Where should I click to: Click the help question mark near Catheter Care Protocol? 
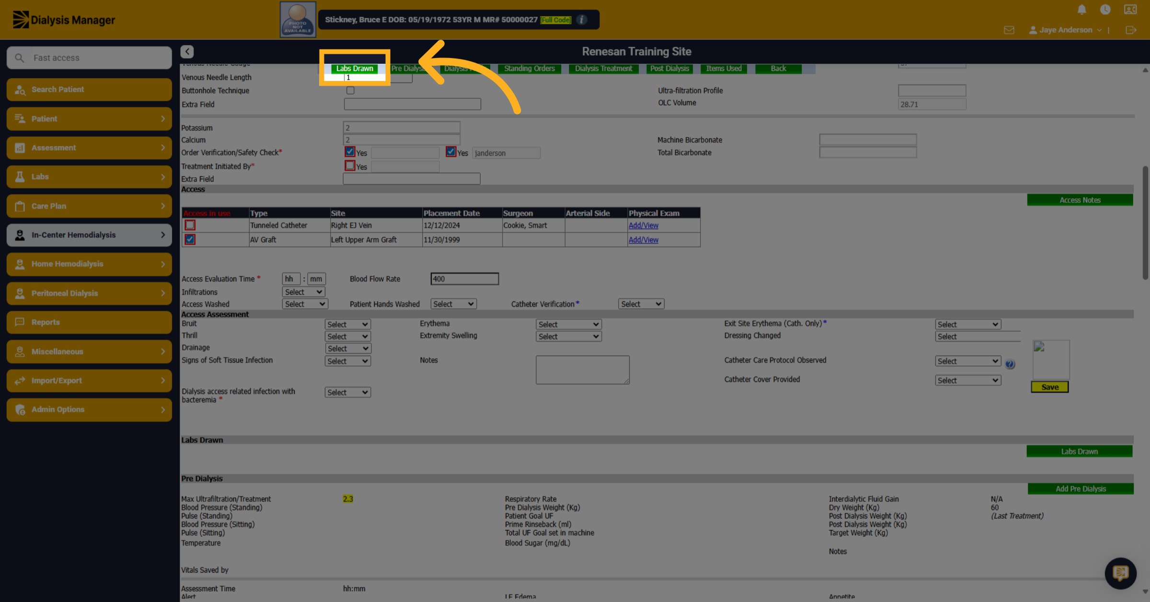pyautogui.click(x=1010, y=364)
